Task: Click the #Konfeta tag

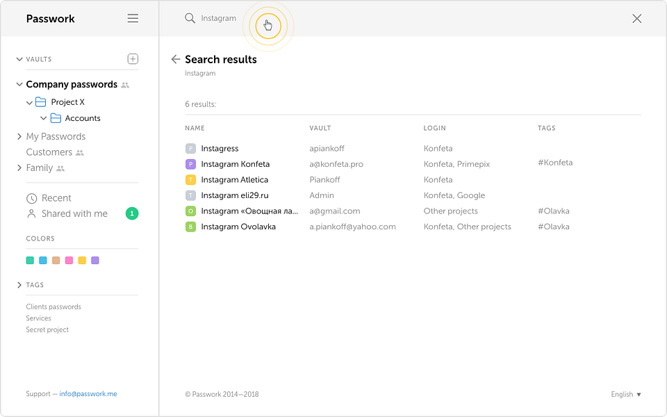Action: click(555, 163)
